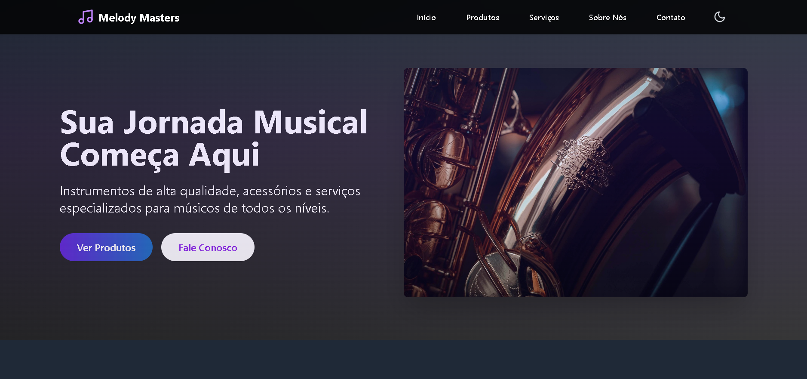Select Contato in the top navigation
Screen dimensions: 807x379
(670, 18)
